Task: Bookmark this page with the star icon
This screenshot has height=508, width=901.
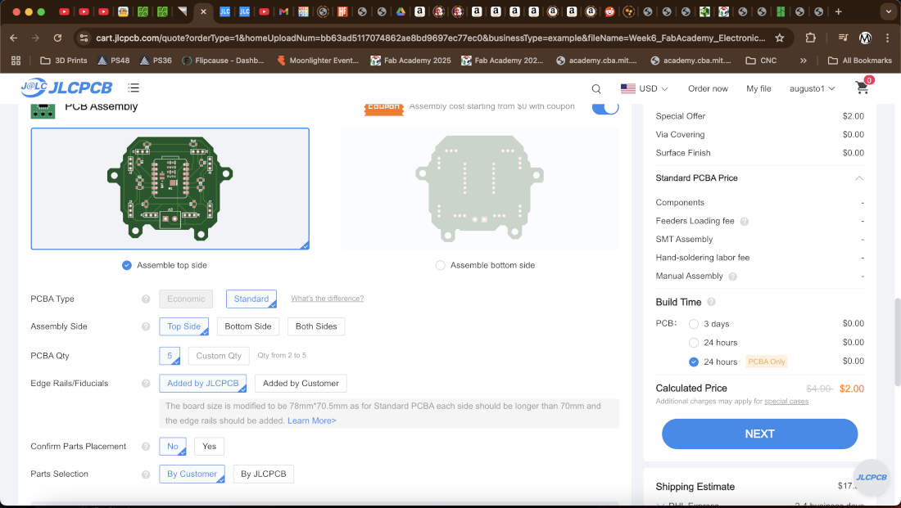Action: (x=779, y=38)
